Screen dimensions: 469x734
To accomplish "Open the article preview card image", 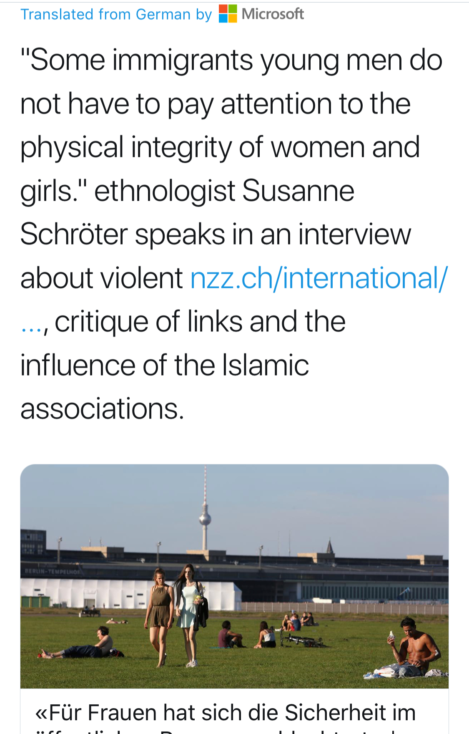I will click(234, 576).
